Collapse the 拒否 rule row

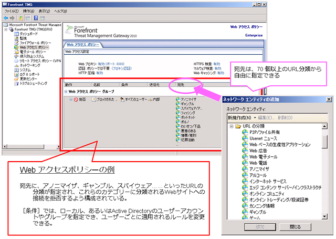pyautogui.click(x=71, y=99)
